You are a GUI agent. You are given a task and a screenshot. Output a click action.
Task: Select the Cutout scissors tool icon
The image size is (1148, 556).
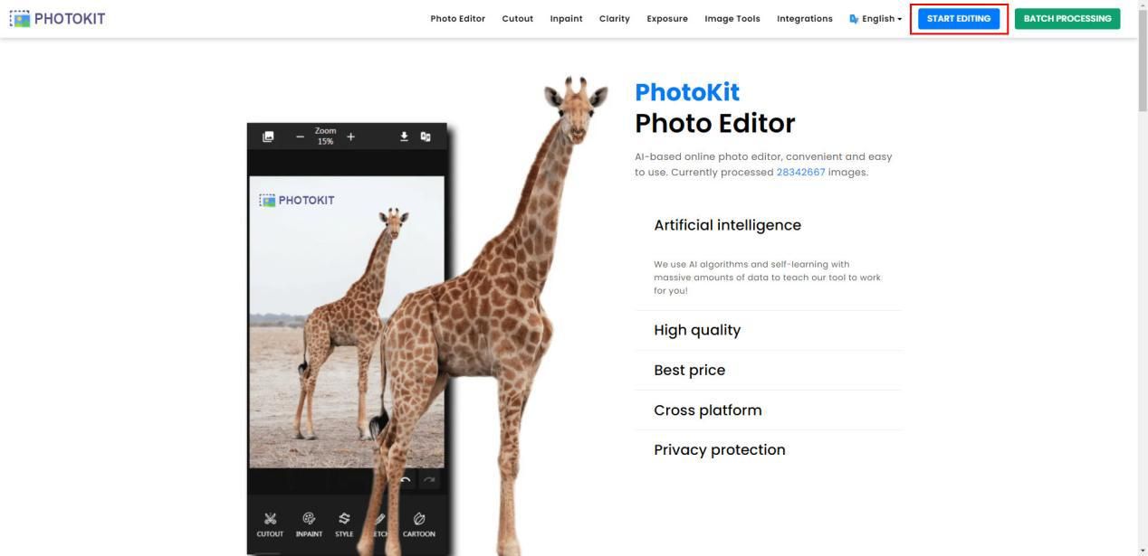pyautogui.click(x=270, y=518)
